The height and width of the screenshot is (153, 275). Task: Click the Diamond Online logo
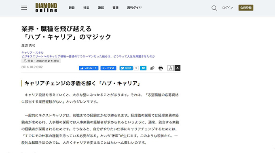click(46, 8)
